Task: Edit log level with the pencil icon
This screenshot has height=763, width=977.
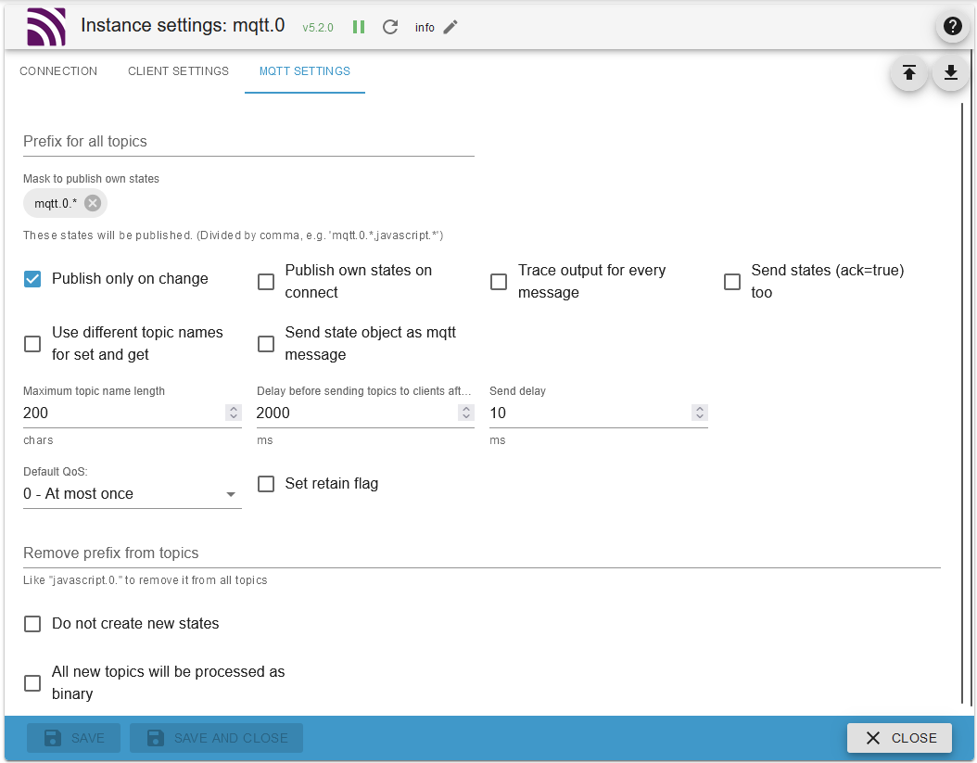Action: tap(450, 27)
